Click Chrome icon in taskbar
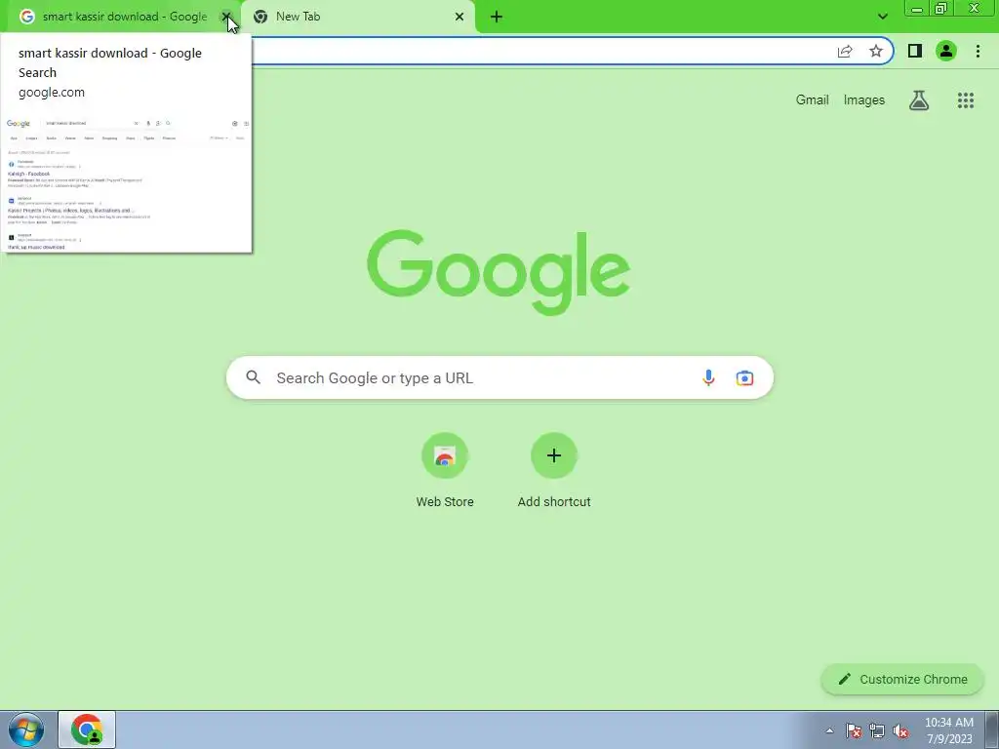Viewport: 999px width, 749px height. [x=87, y=729]
